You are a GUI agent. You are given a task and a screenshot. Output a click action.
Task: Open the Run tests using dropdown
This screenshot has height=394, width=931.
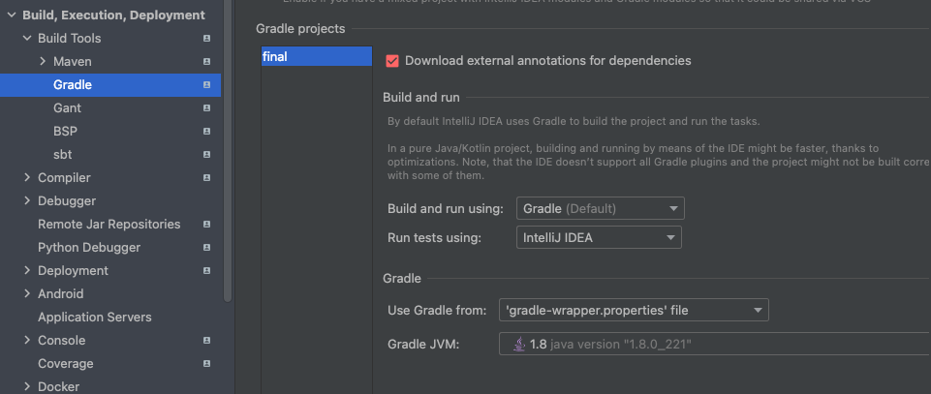click(598, 237)
